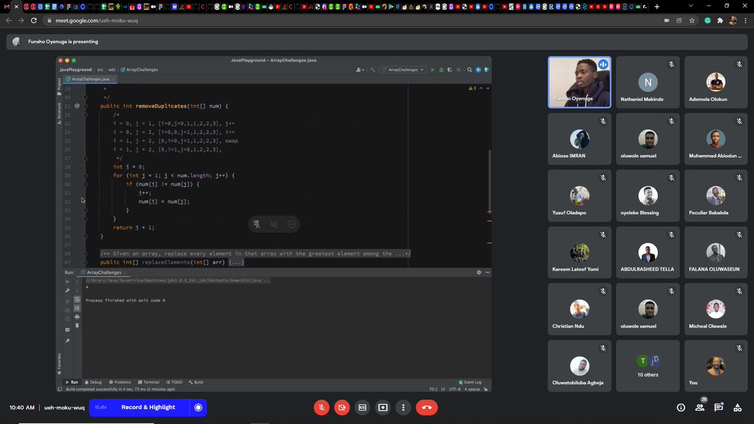Click JavaPlayground breadcrumb
The height and width of the screenshot is (424, 754).
tap(75, 70)
